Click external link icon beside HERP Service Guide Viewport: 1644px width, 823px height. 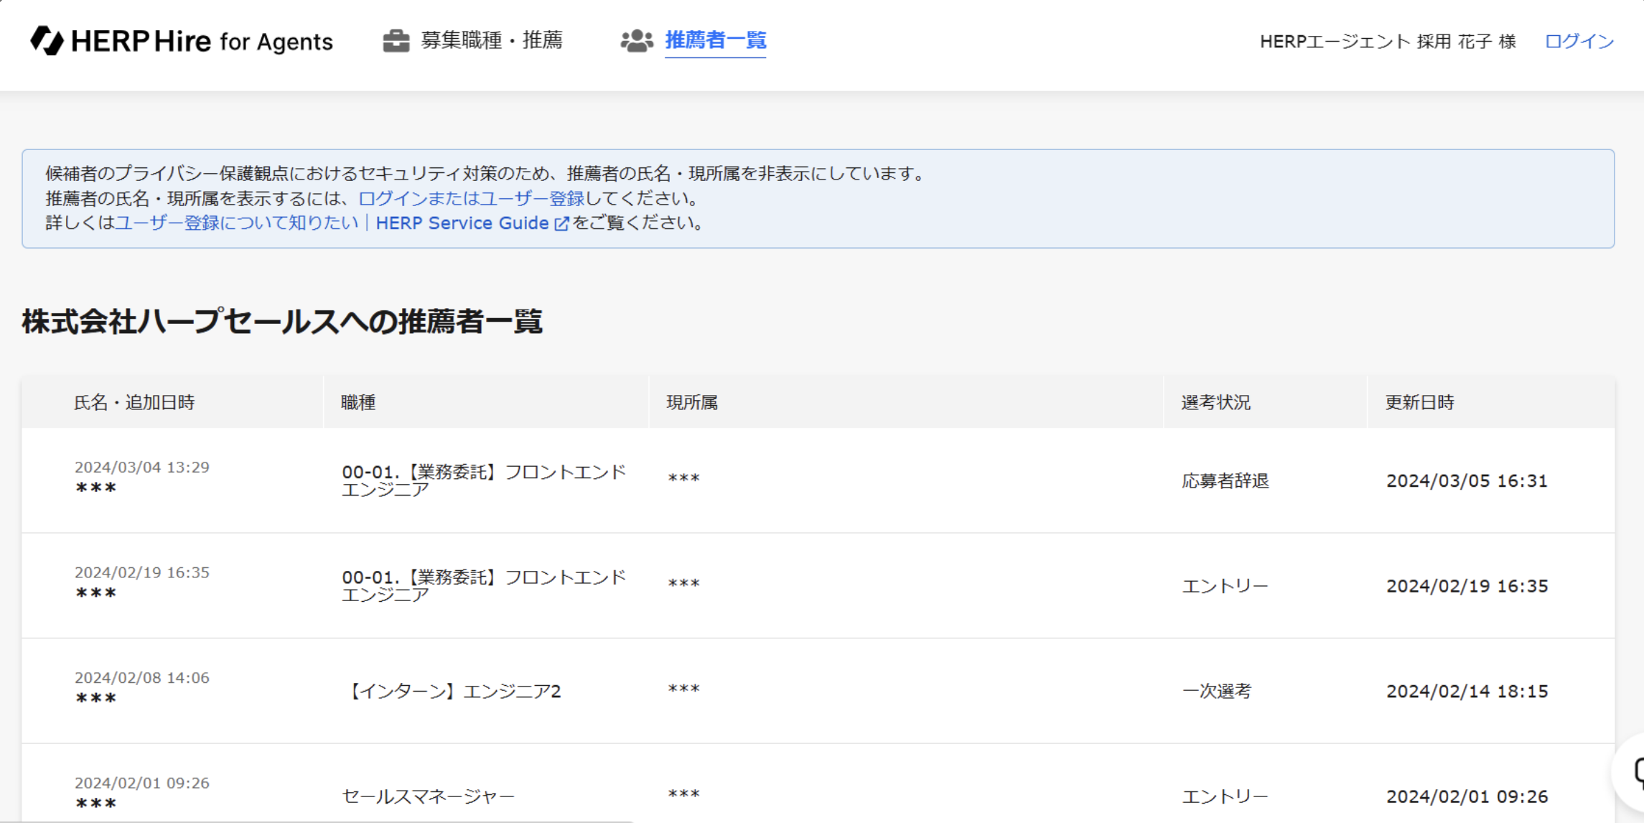[562, 224]
